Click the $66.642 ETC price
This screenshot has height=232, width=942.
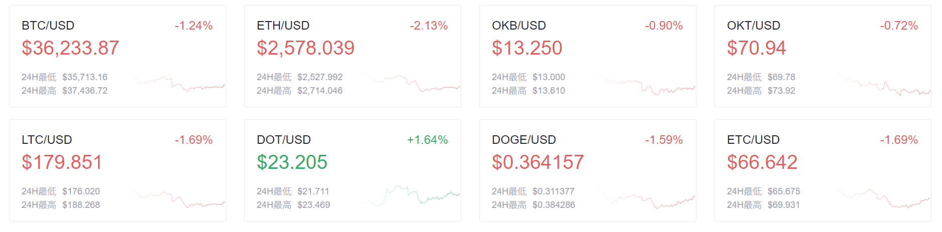click(762, 162)
